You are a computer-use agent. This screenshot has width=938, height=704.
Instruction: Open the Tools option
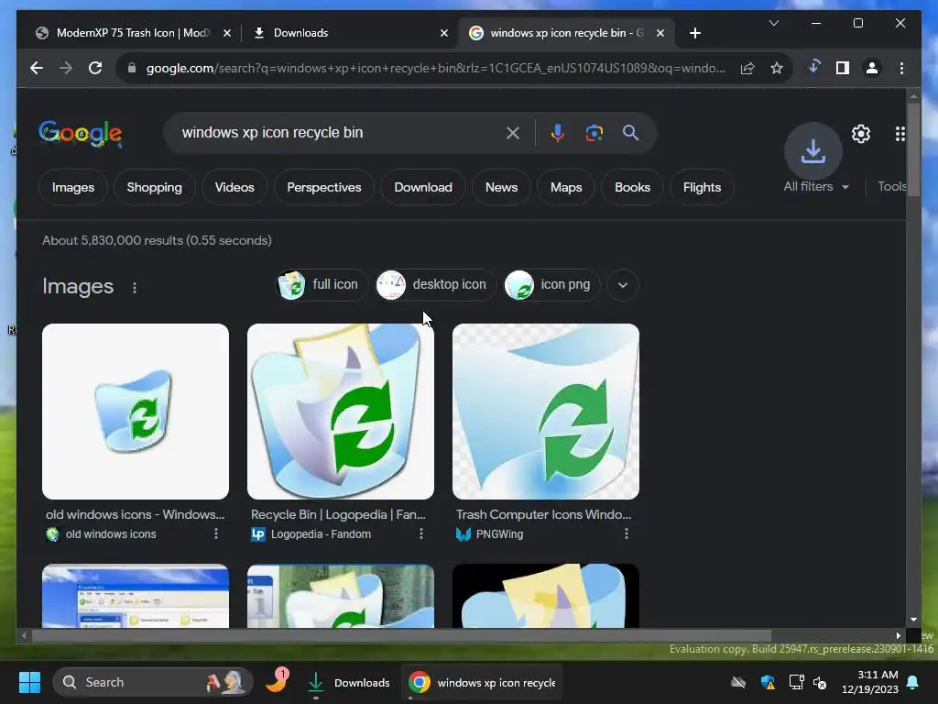point(892,187)
